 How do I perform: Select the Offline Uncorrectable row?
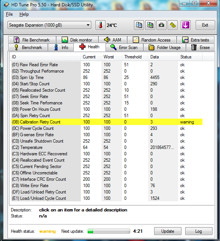pos(107,173)
